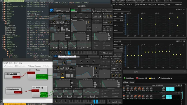Toggle Filter power button in Helm (GUI)
This screenshot has height=105, width=187.
[x=71, y=20]
